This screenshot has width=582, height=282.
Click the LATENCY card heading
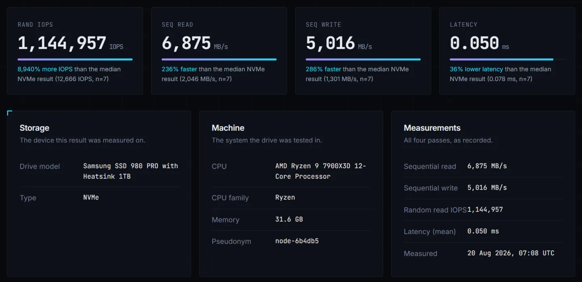464,25
